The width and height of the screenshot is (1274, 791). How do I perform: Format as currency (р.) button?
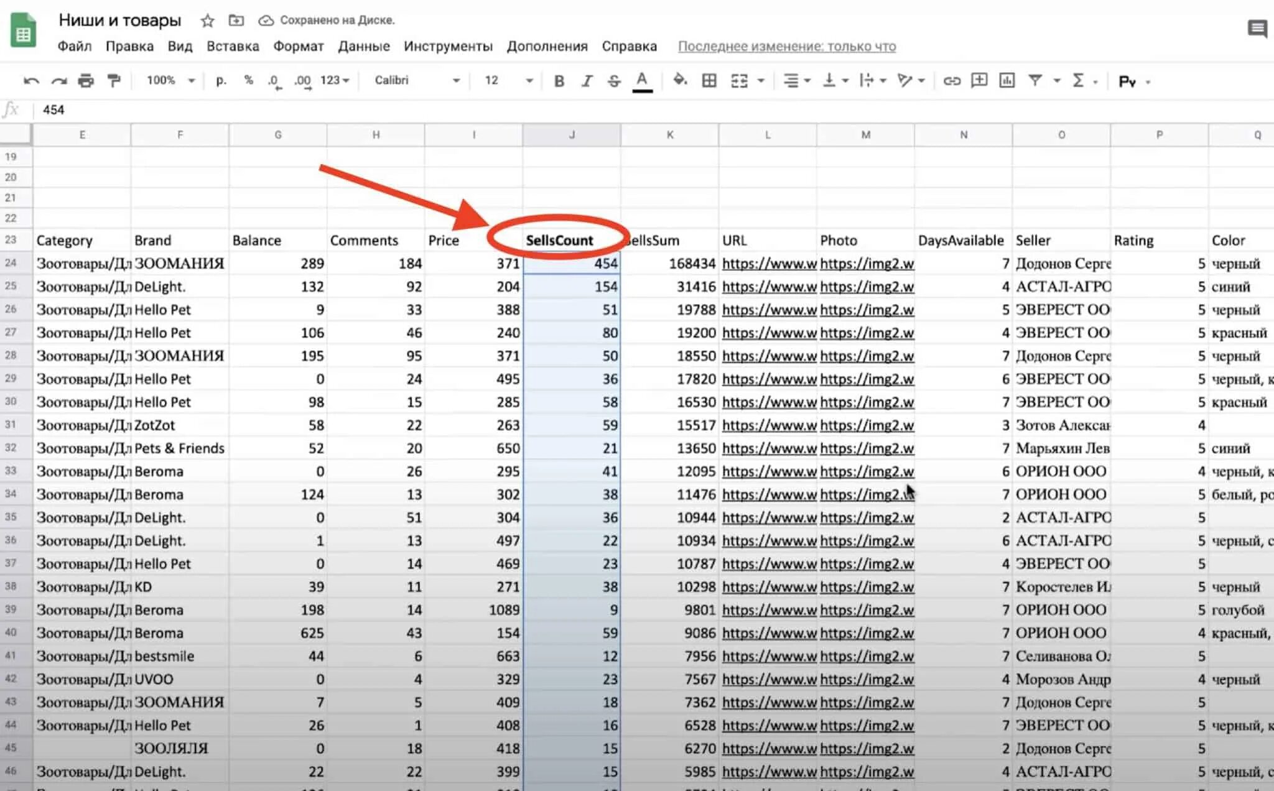click(x=221, y=80)
